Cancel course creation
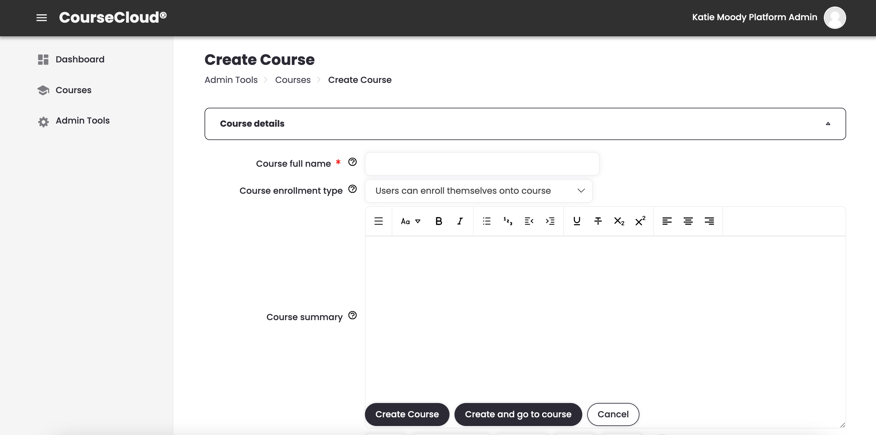 613,414
